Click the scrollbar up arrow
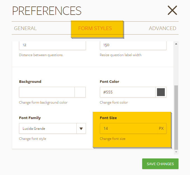The height and width of the screenshot is (175, 190). pyautogui.click(x=176, y=44)
